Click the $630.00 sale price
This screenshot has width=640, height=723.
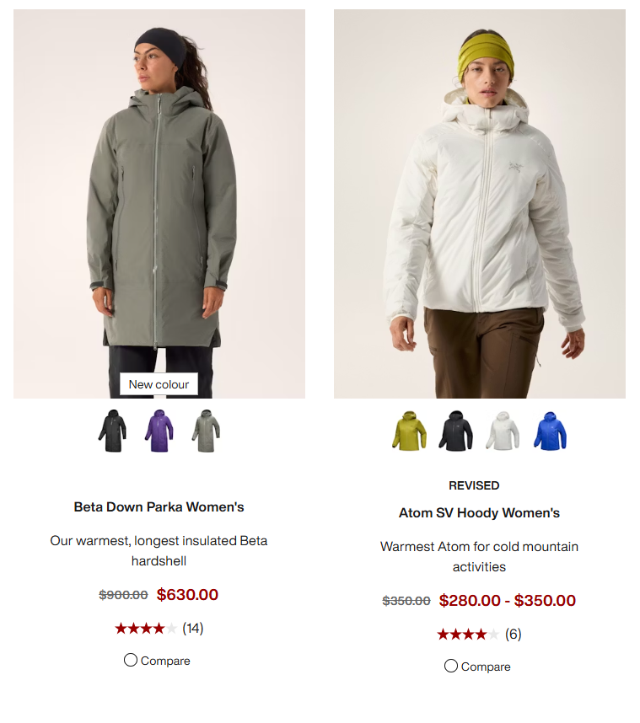187,594
